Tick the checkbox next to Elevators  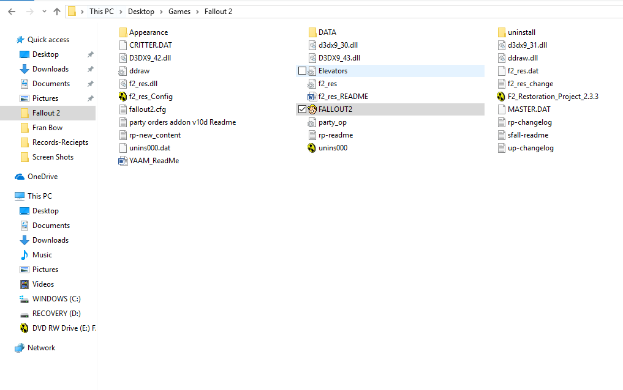302,70
